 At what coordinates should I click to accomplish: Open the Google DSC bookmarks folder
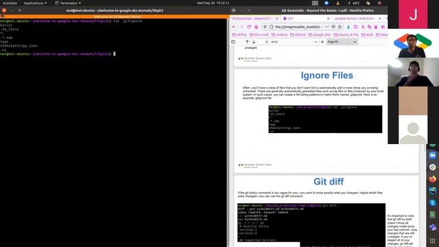click(320, 35)
